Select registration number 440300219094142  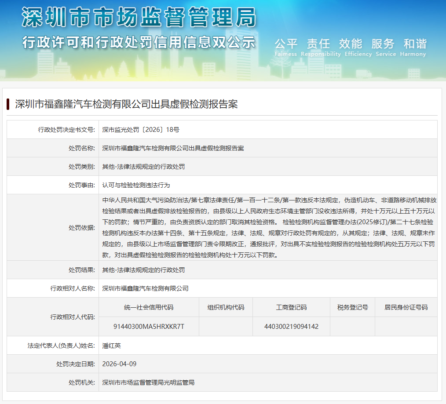tap(291, 326)
